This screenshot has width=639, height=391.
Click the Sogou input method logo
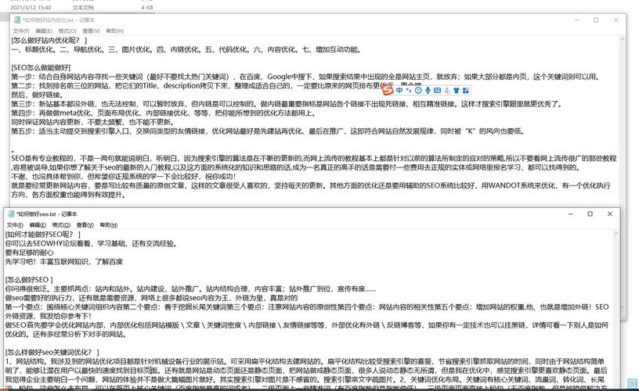[388, 90]
